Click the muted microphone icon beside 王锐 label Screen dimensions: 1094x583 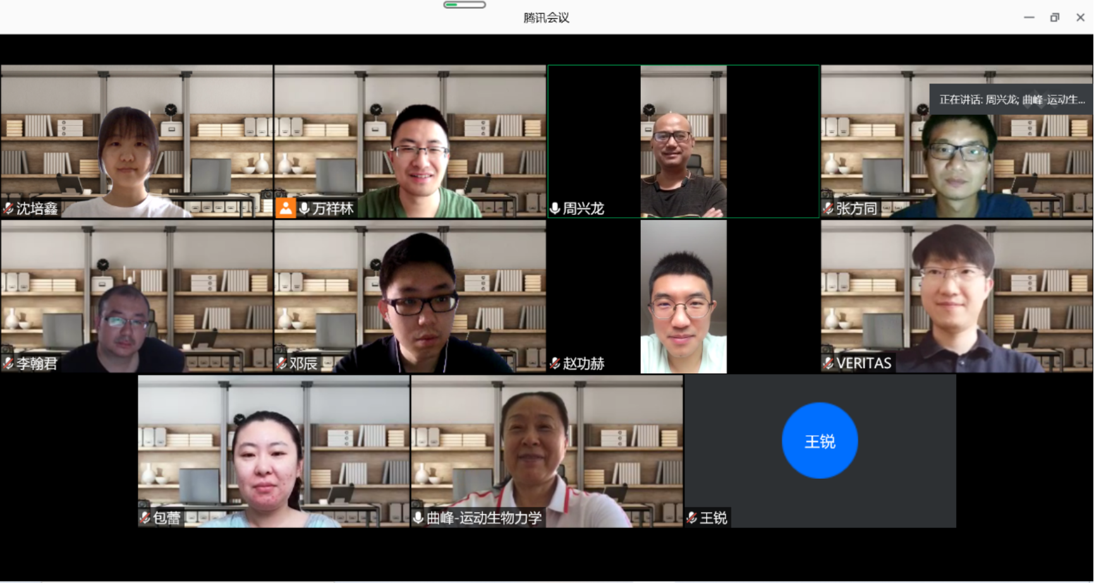pos(692,518)
